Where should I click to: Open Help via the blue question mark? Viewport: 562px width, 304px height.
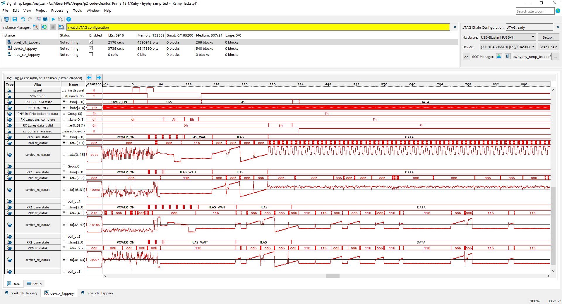point(69,19)
